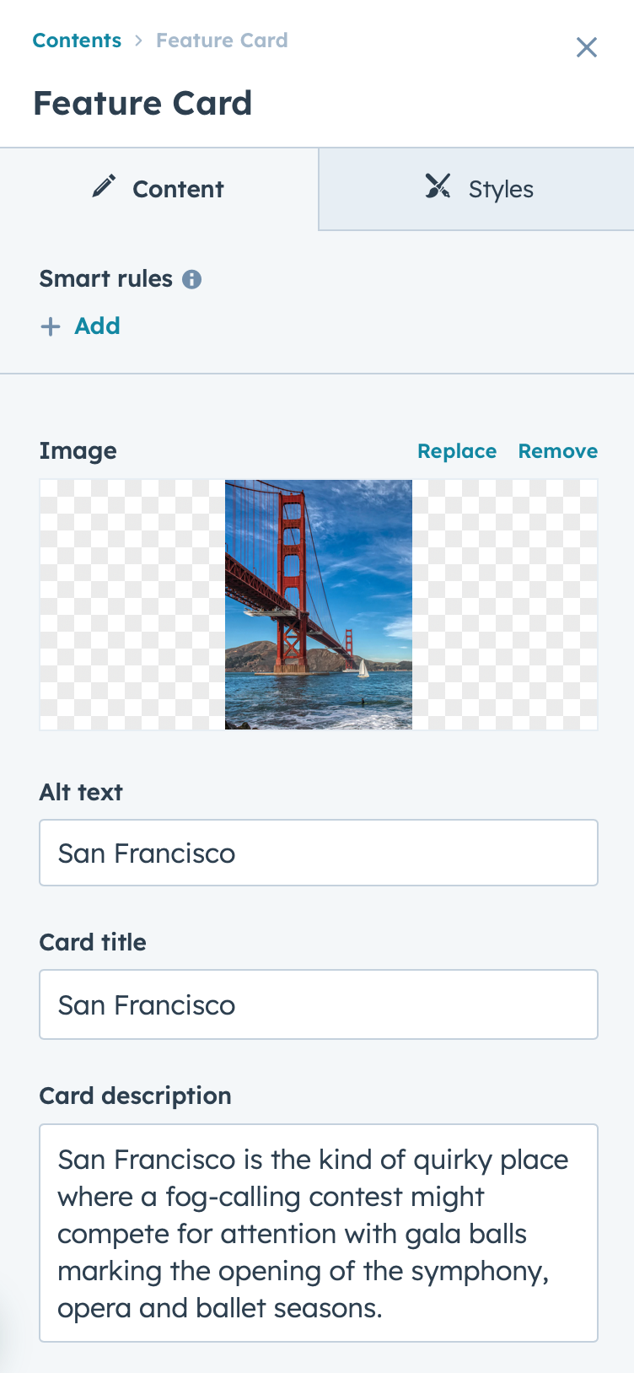Replace the card image
This screenshot has height=1373, width=634.
pyautogui.click(x=457, y=451)
